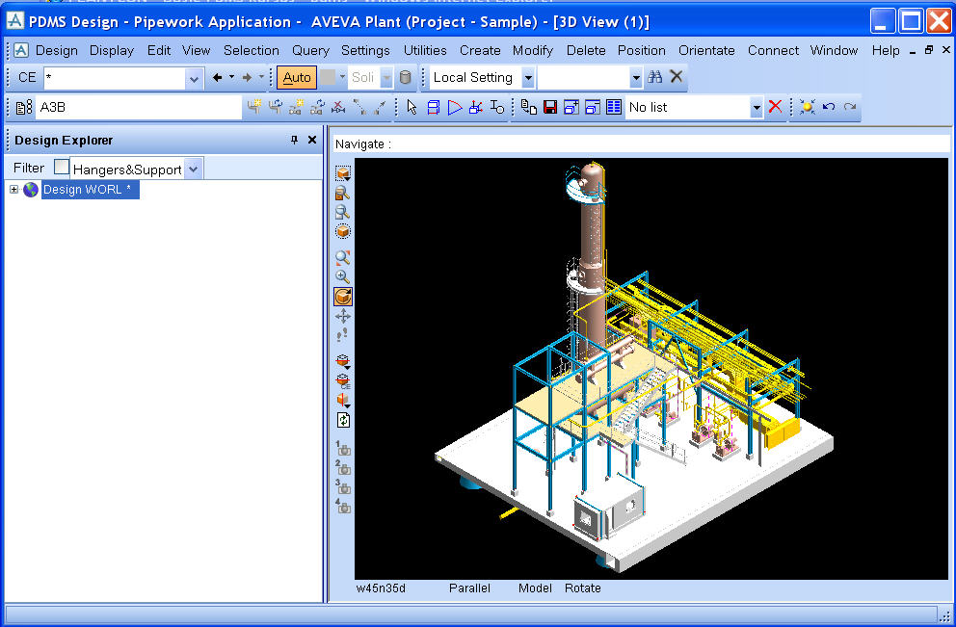This screenshot has width=956, height=627.
Task: Click the saved camera view 3 icon
Action: (x=343, y=486)
